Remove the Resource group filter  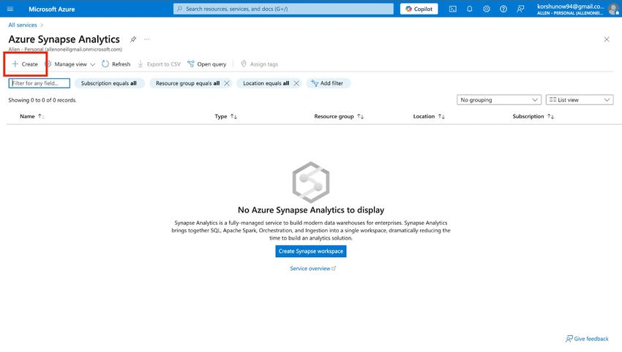pyautogui.click(x=227, y=83)
